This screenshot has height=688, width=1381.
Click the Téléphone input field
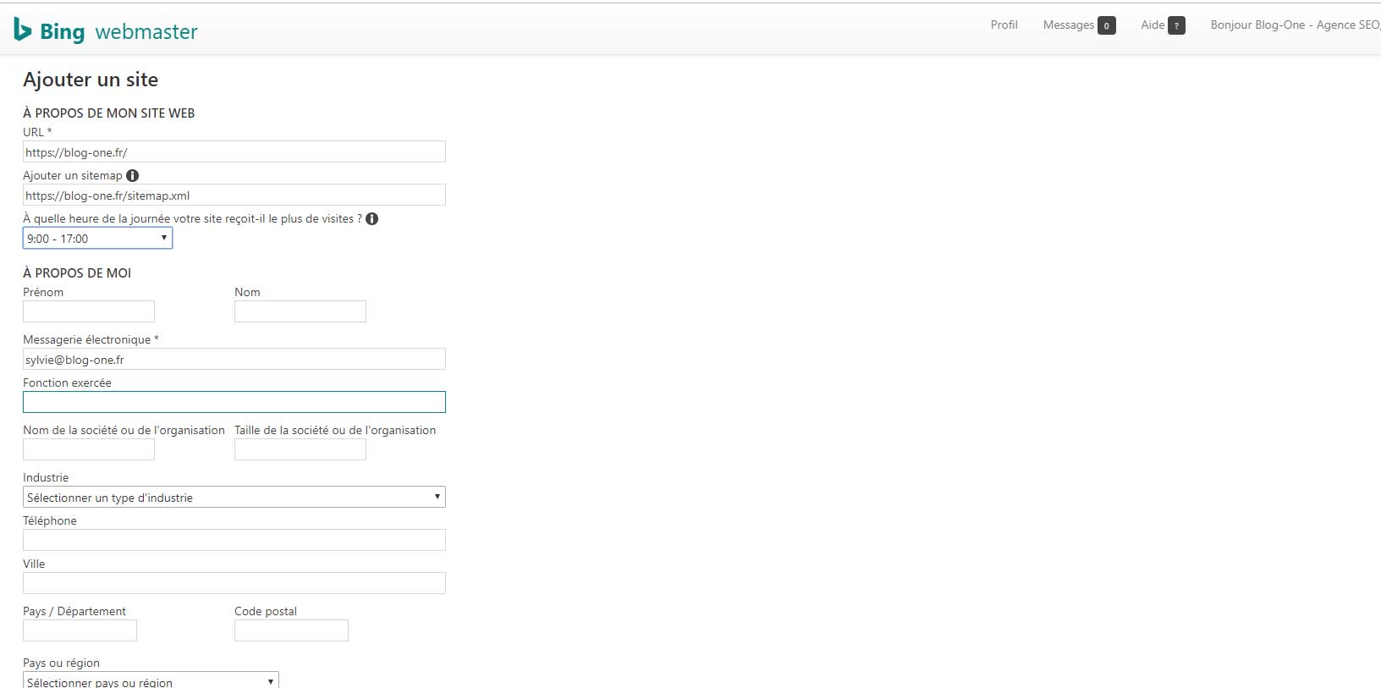[x=234, y=540]
